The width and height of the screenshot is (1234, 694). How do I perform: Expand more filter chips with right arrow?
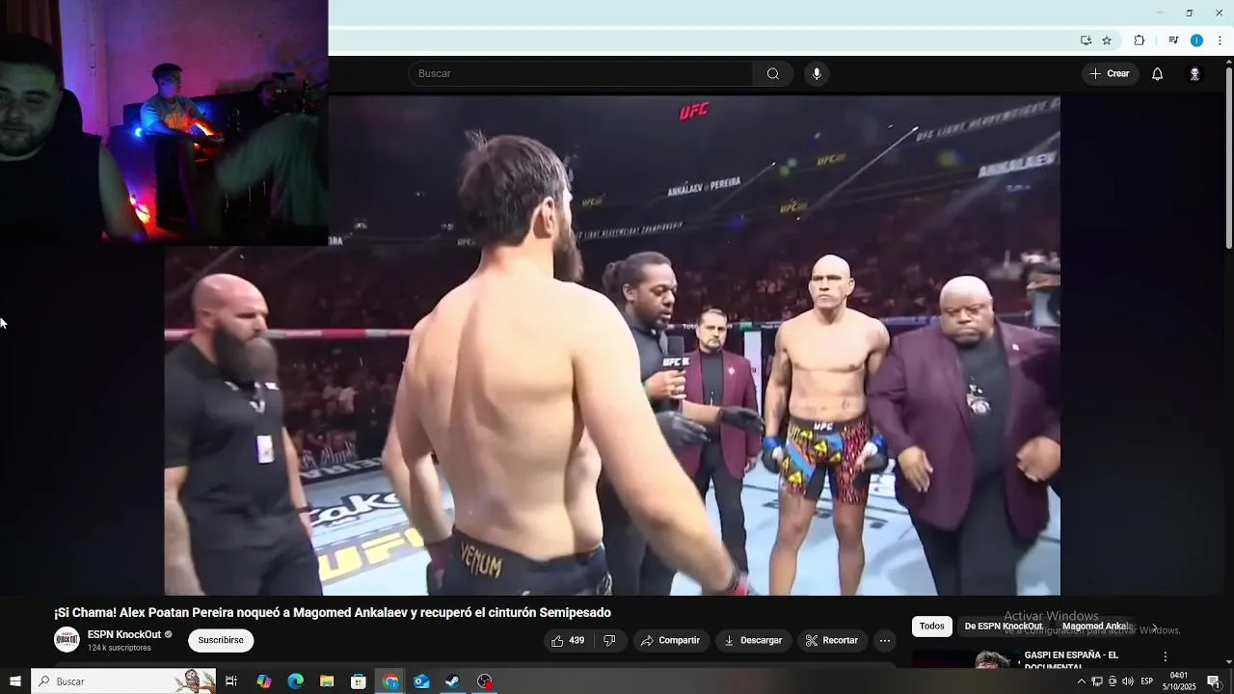click(x=1154, y=627)
